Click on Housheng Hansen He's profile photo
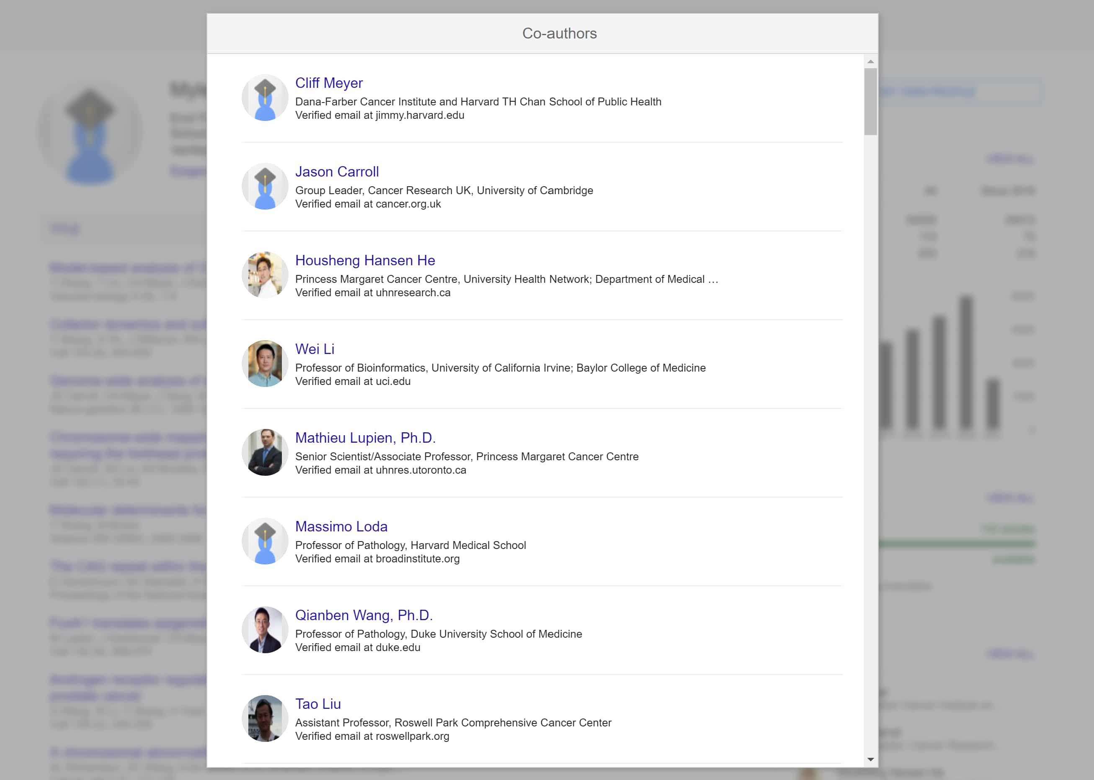The image size is (1094, 780). (x=264, y=275)
